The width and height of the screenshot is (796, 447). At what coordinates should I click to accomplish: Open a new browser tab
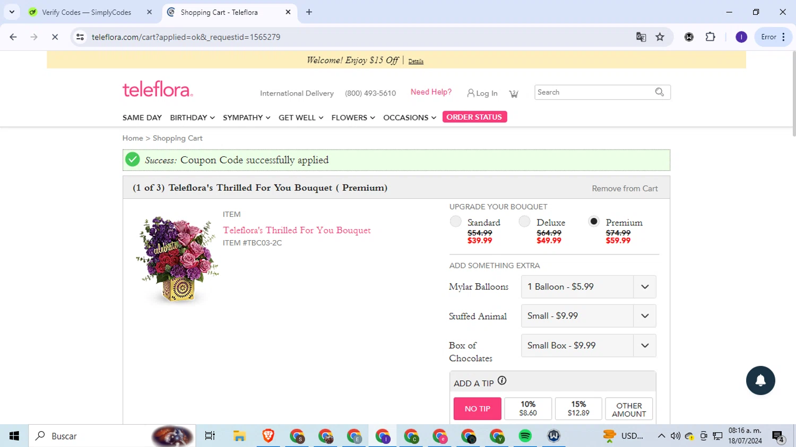309,12
